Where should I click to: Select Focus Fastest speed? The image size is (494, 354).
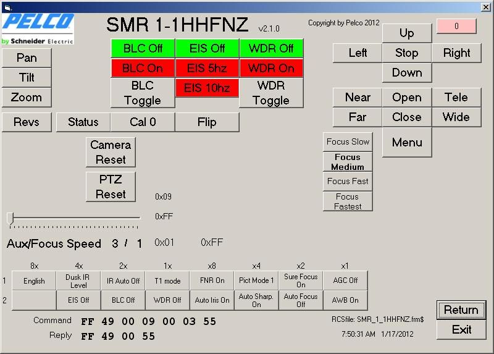348,201
